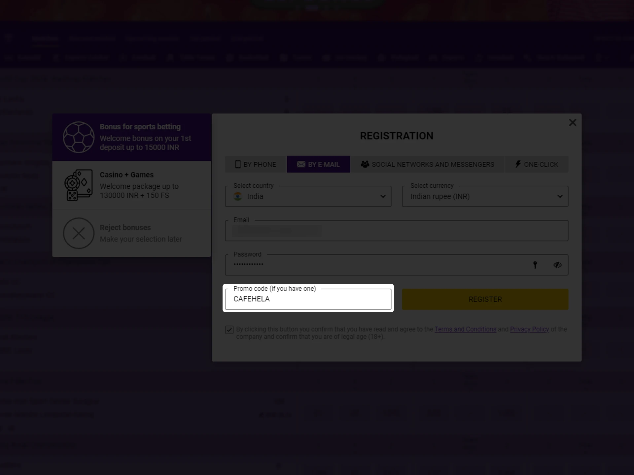Open Social Networks and Messengers tab
Viewport: 634px width, 475px height.
427,164
